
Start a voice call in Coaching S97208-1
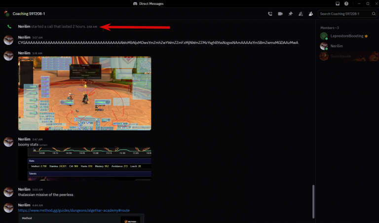tap(270, 14)
